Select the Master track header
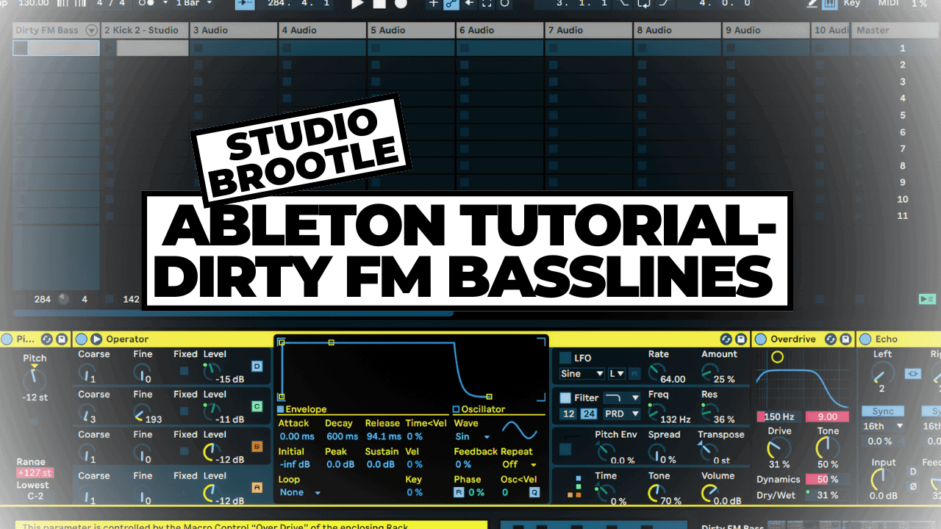The image size is (941, 529). coord(894,30)
